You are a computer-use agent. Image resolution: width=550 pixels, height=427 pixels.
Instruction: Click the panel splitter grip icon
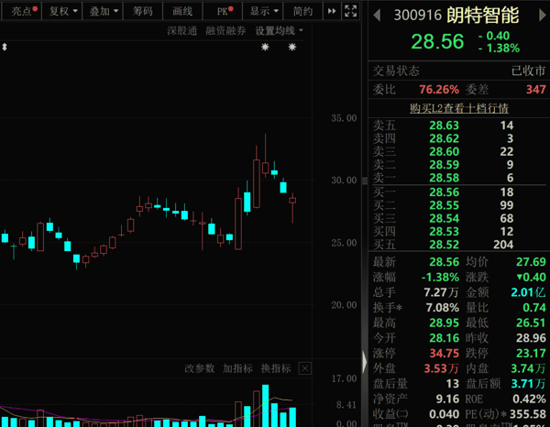pos(365,181)
